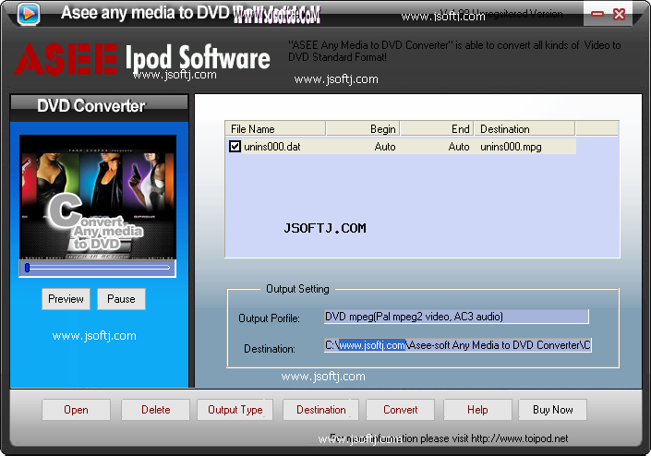Viewport: 651px width, 456px height.
Task: Visit the http://www.toipod.net link
Action: 519,438
